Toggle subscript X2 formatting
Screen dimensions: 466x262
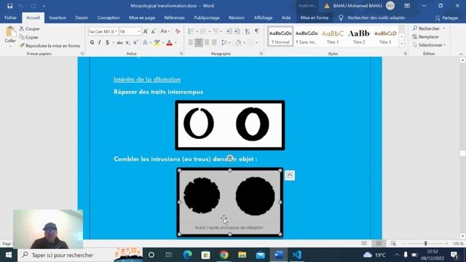point(127,42)
